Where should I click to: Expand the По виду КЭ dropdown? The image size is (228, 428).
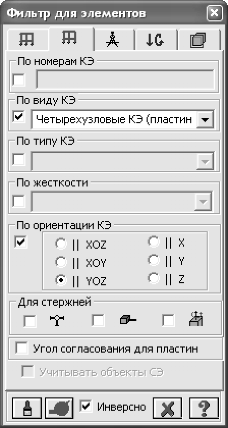point(205,120)
